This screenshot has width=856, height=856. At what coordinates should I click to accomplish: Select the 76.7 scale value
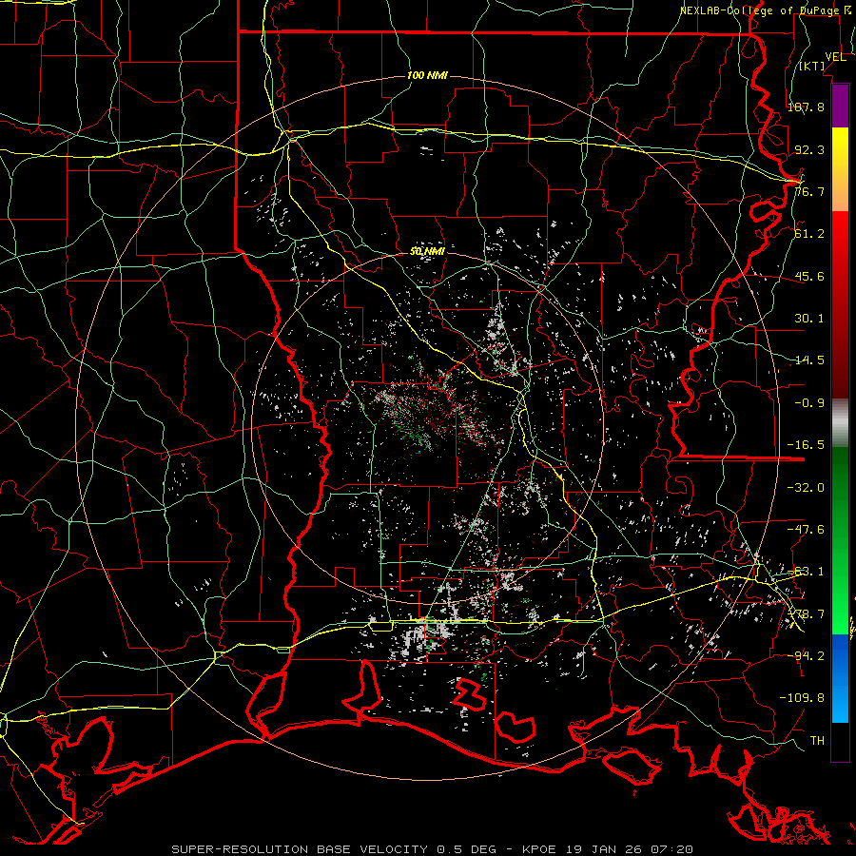point(809,191)
